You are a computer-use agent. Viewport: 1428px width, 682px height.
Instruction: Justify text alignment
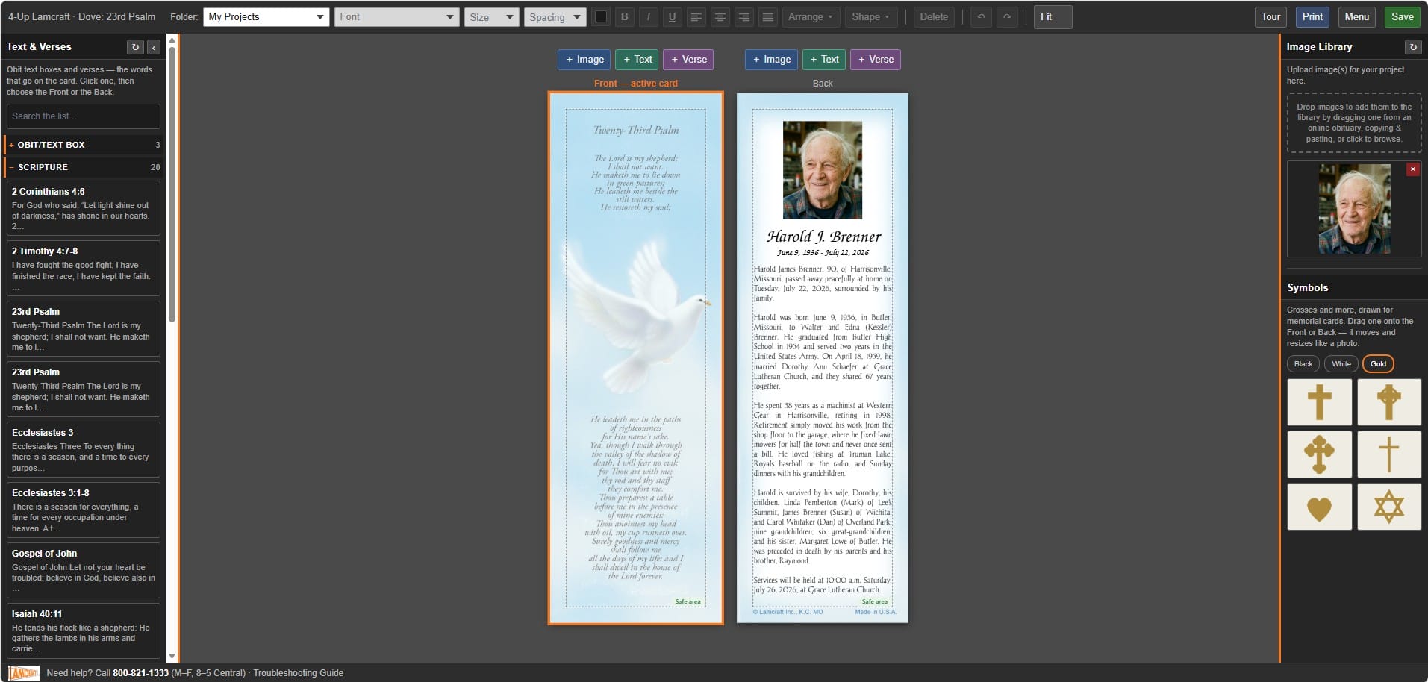[x=767, y=16]
